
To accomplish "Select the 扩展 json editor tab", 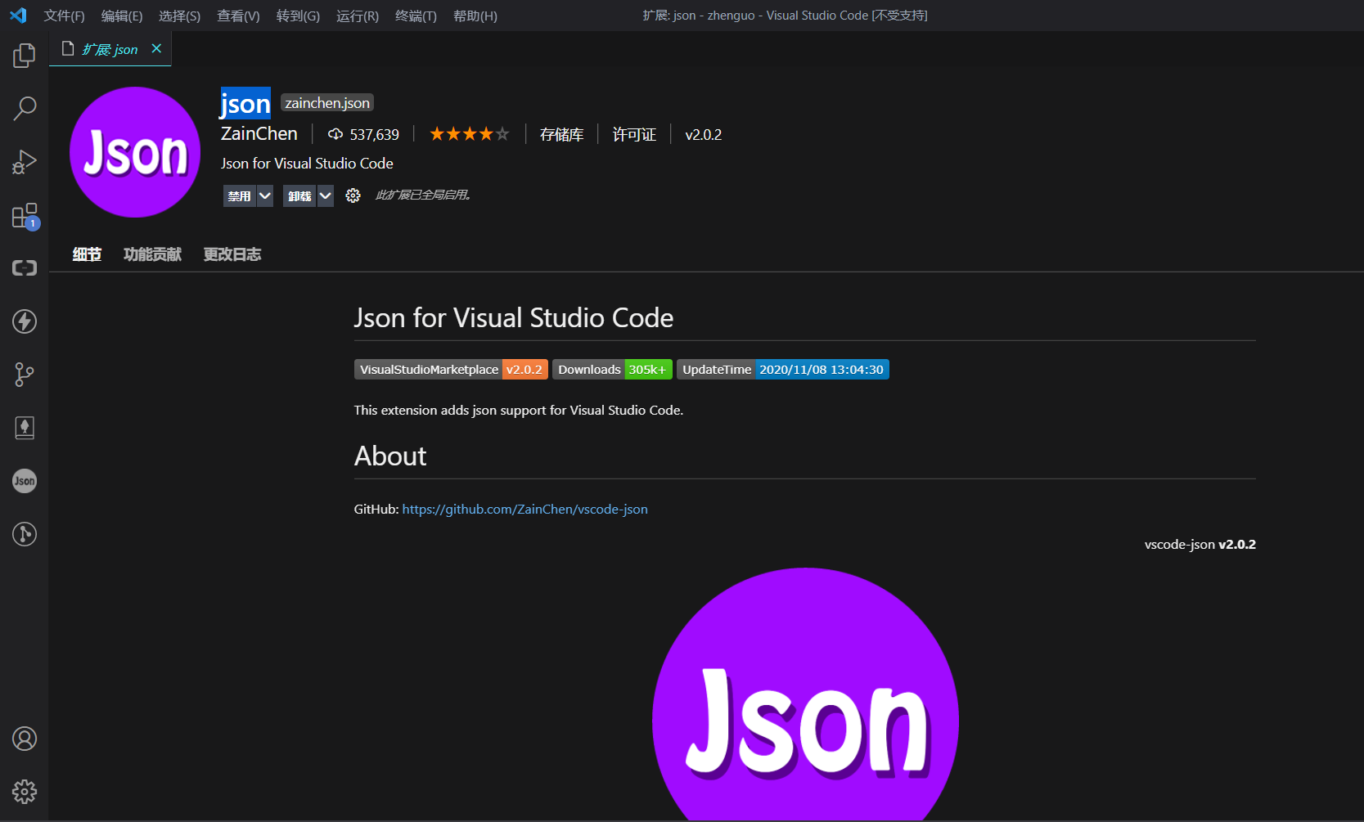I will (110, 49).
